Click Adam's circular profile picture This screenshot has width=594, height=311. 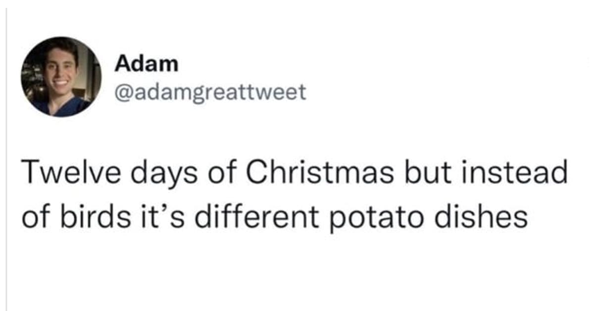point(61,77)
